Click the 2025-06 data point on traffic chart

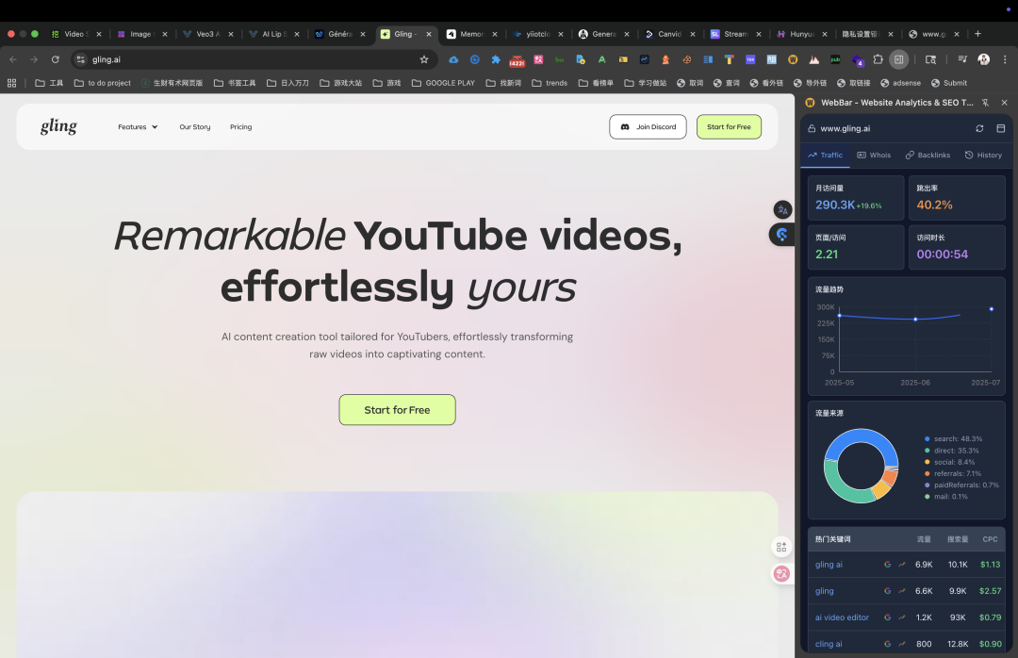[915, 319]
